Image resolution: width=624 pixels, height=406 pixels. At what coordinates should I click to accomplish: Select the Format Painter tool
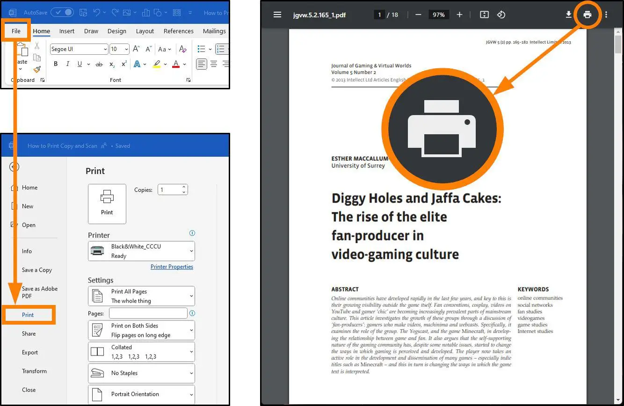37,69
